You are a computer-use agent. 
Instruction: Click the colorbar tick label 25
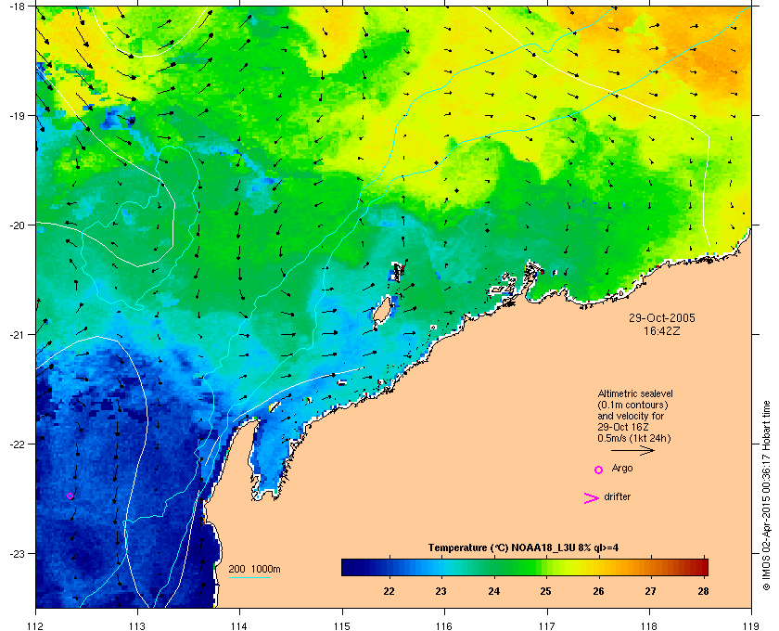(545, 591)
